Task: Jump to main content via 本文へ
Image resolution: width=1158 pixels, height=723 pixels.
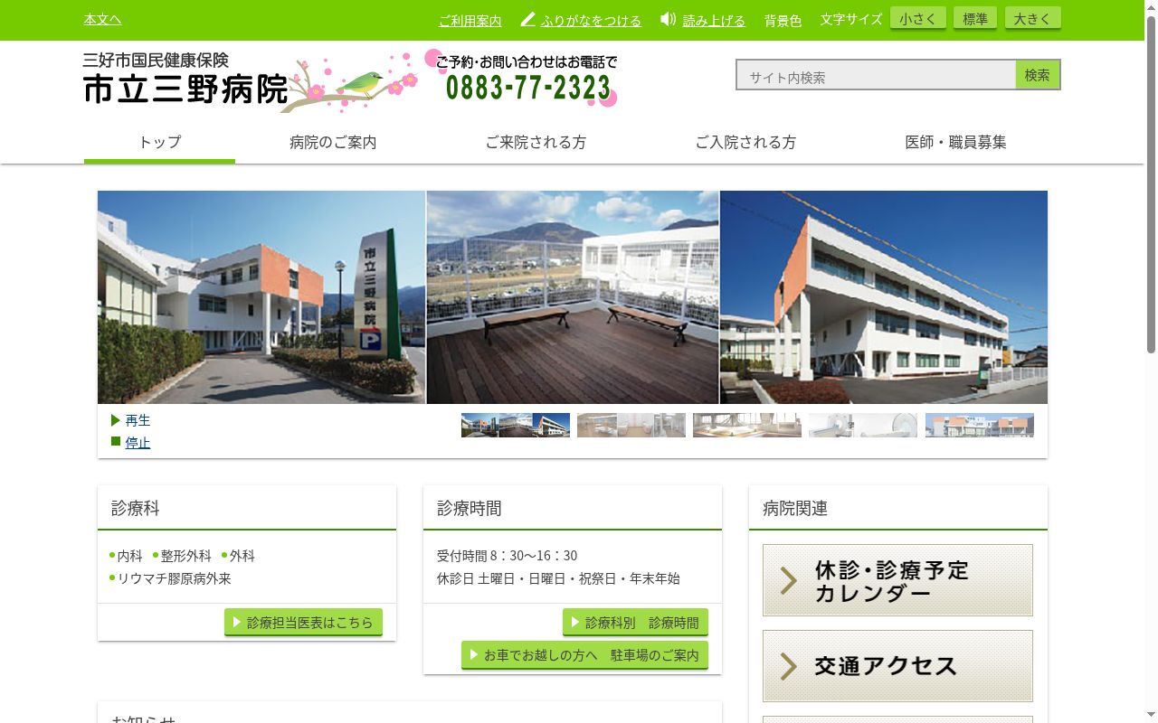Action: point(102,19)
